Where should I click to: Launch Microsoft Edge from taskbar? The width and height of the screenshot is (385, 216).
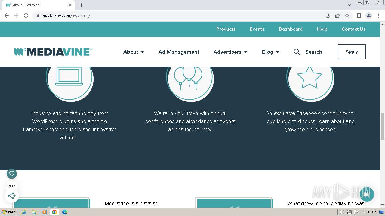(x=65, y=212)
